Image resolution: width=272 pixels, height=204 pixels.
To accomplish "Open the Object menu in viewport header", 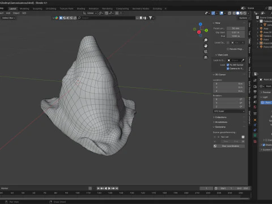I will coord(16,13).
